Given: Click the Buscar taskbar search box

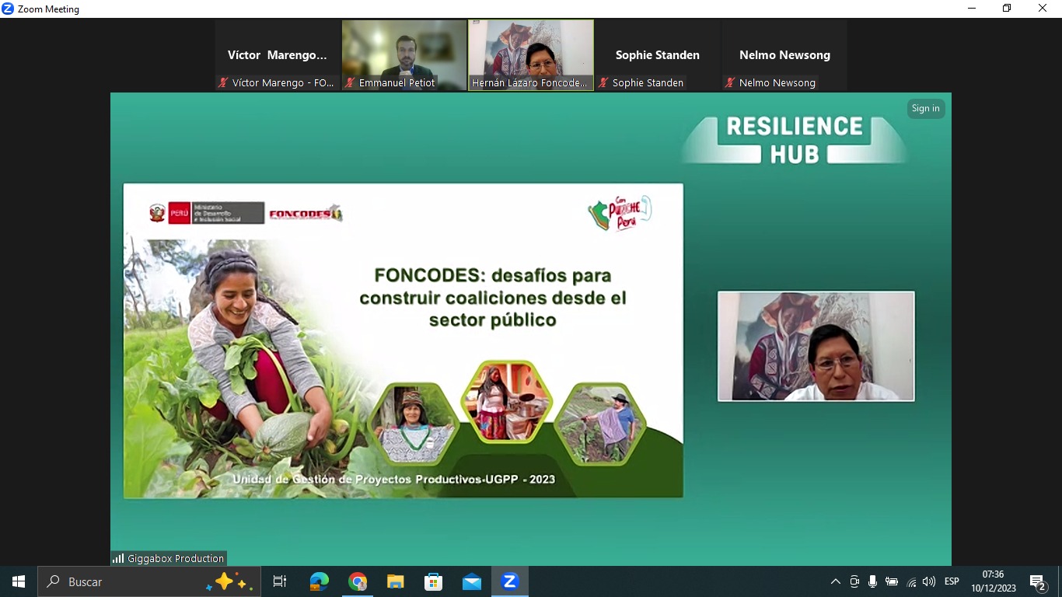Looking at the screenshot, I should (x=149, y=581).
